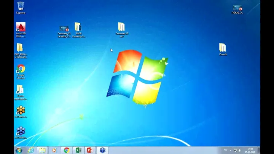The image size is (274, 154).
Task: Select the Папка преподавателя folder shortcut
Action: (20, 90)
